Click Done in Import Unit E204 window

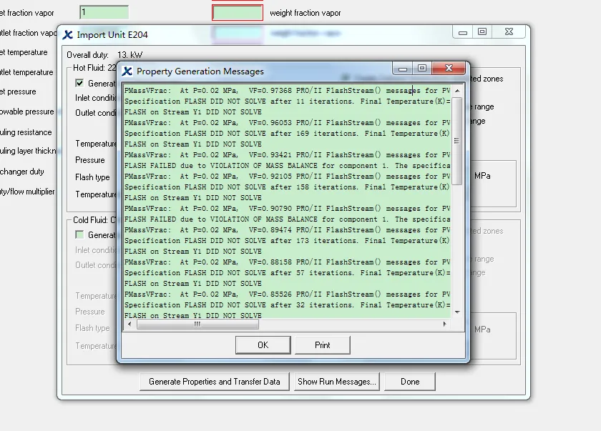410,382
